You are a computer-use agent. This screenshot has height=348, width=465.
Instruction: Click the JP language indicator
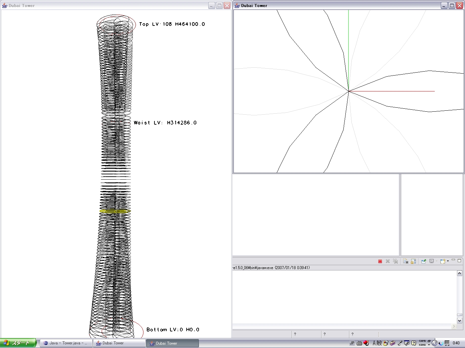coord(352,343)
